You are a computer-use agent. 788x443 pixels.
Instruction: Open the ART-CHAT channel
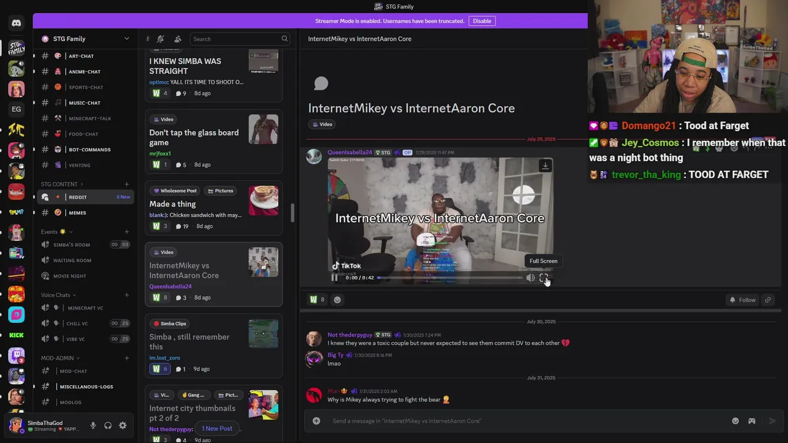click(x=85, y=56)
